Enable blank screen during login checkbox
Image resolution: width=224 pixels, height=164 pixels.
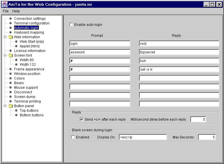tap(73, 137)
